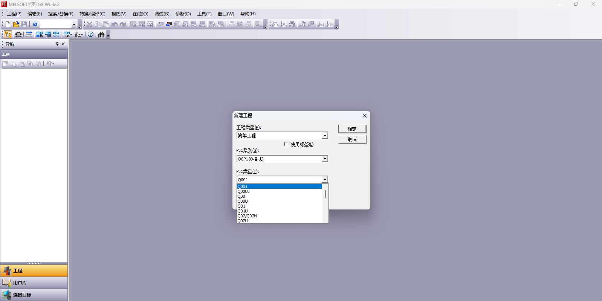Click the Copy icon in toolbar

98,24
